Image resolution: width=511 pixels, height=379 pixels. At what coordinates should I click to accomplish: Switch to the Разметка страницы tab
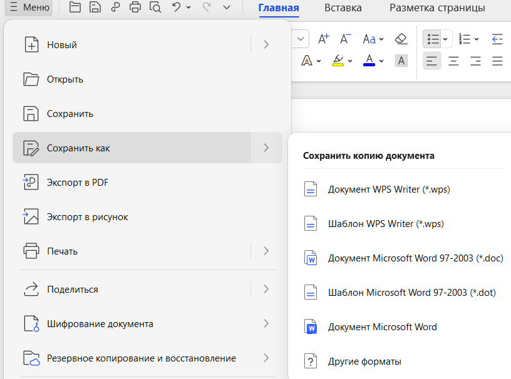click(437, 8)
